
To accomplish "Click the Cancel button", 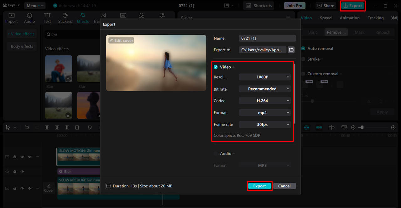I will pyautogui.click(x=284, y=186).
